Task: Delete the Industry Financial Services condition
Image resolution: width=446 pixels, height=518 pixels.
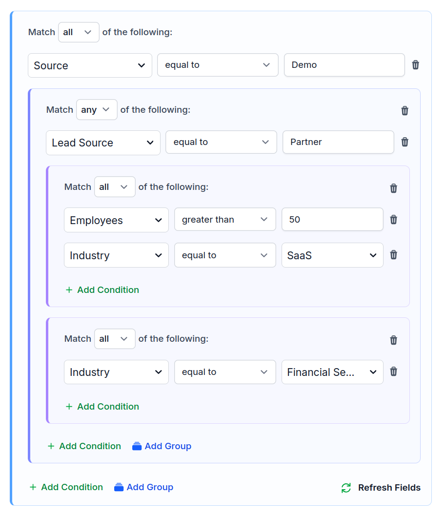Action: tap(393, 372)
